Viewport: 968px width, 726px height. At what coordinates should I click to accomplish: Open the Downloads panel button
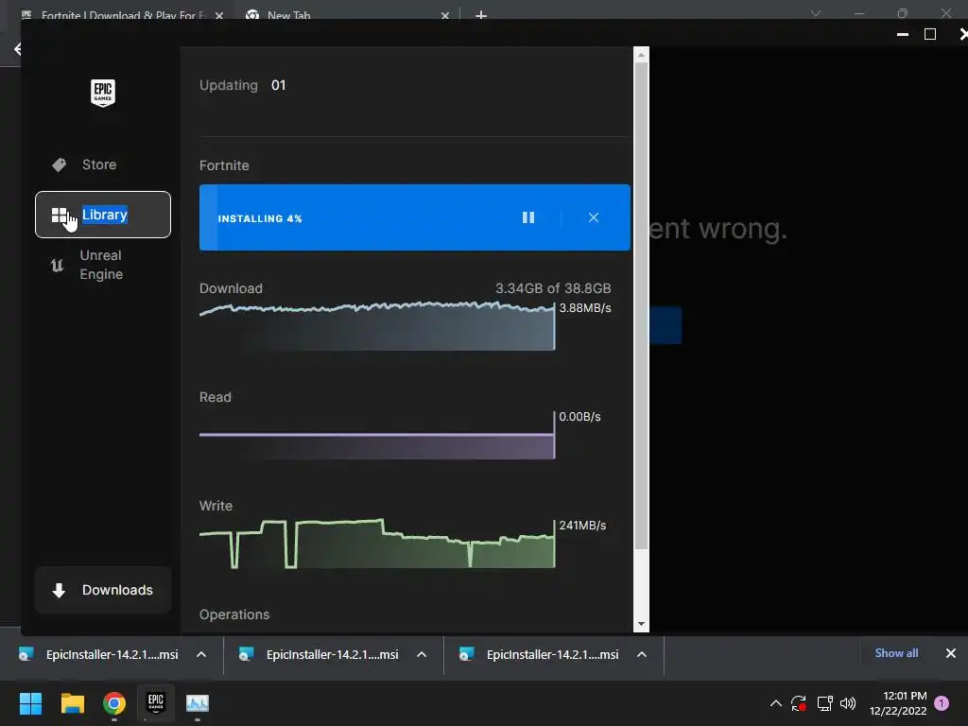[x=102, y=590]
